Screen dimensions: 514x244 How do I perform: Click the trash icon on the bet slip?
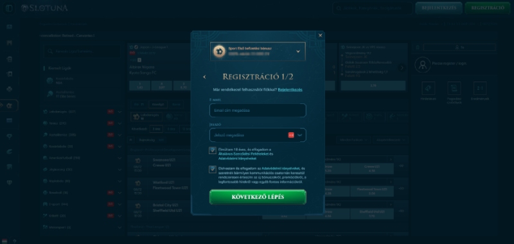[x=418, y=47]
